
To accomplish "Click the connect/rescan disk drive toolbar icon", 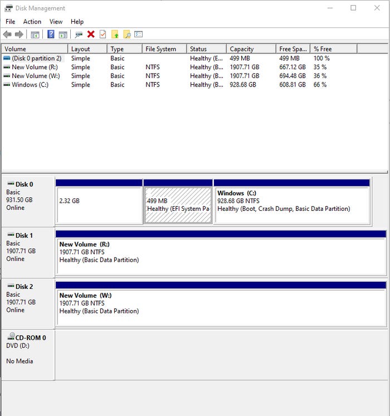I will [x=79, y=35].
